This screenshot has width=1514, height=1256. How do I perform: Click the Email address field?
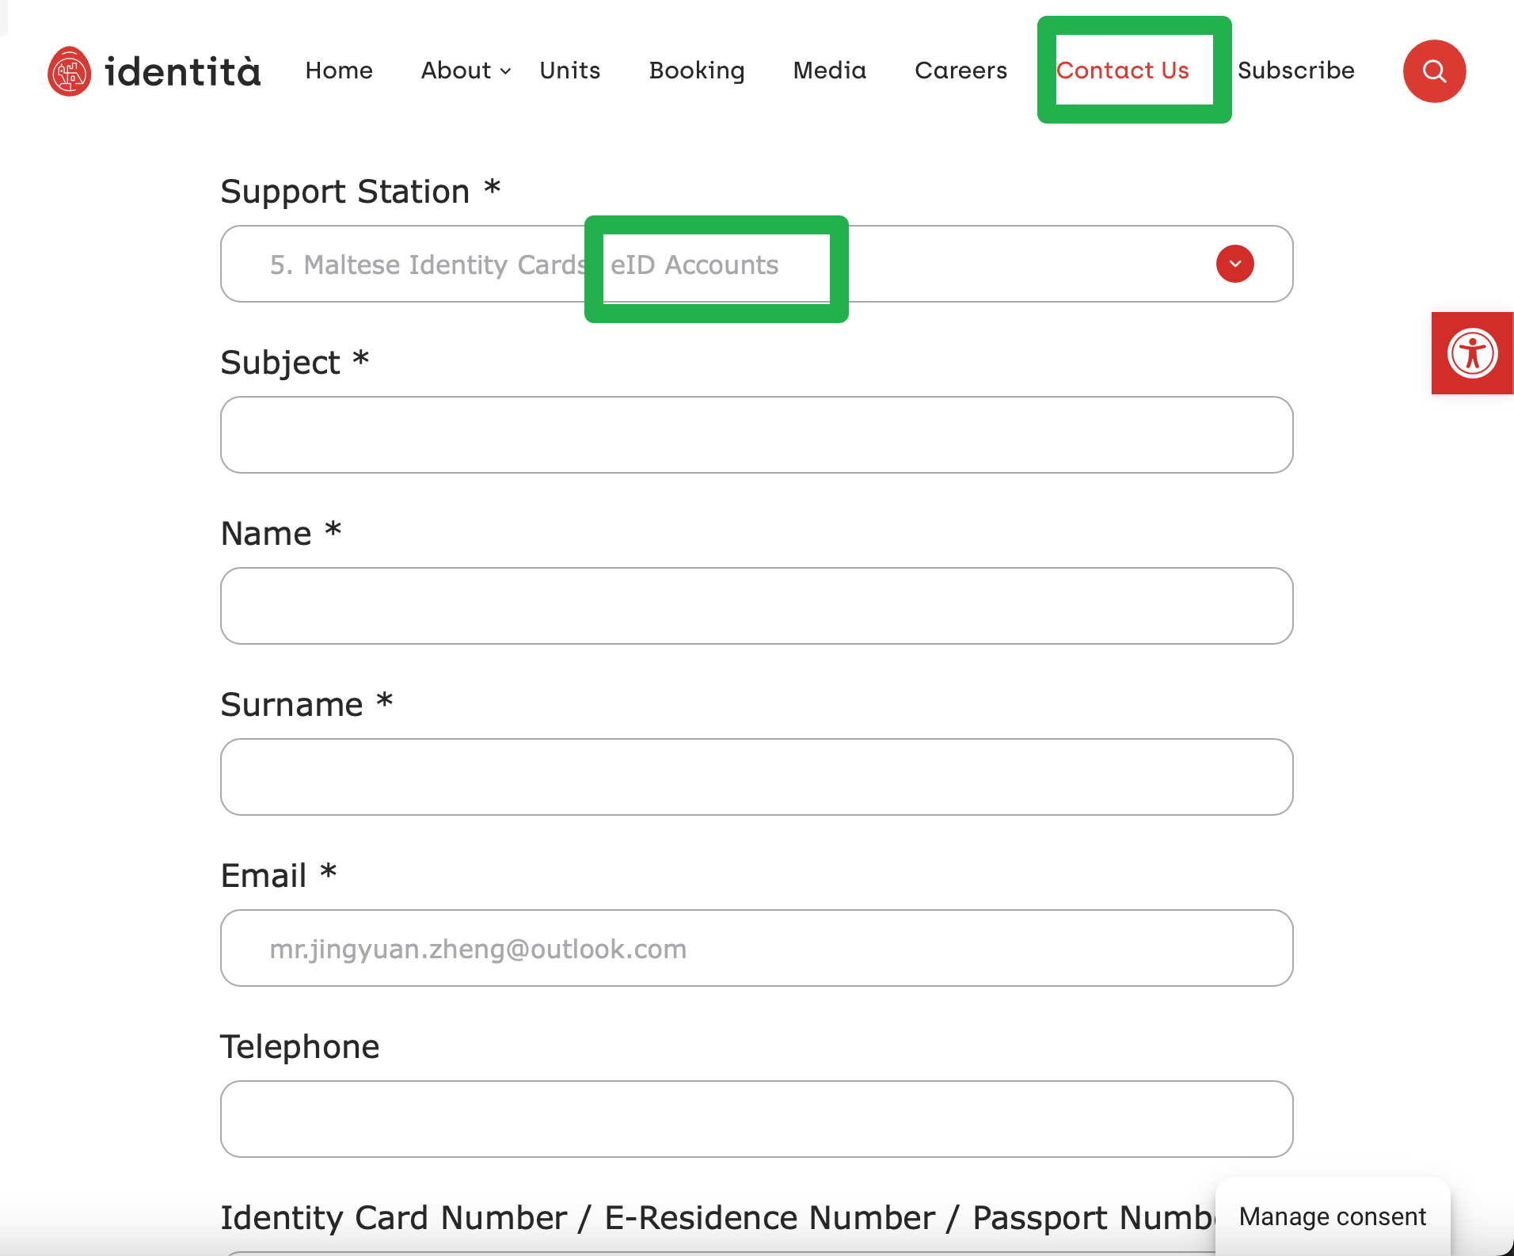pyautogui.click(x=756, y=948)
